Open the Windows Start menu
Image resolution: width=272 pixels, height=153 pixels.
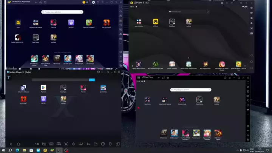pyautogui.click(x=3, y=150)
